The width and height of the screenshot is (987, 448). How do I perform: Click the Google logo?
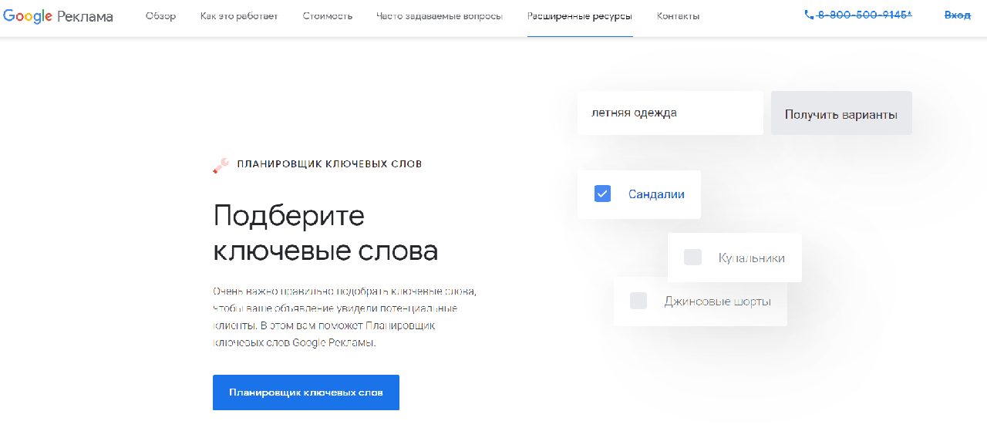tap(28, 16)
